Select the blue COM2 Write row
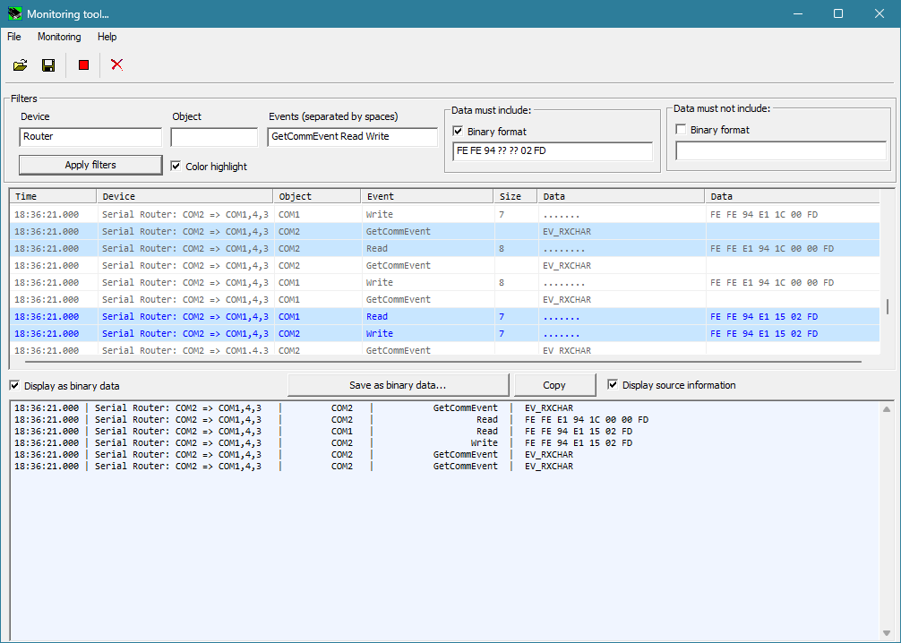 [x=445, y=333]
